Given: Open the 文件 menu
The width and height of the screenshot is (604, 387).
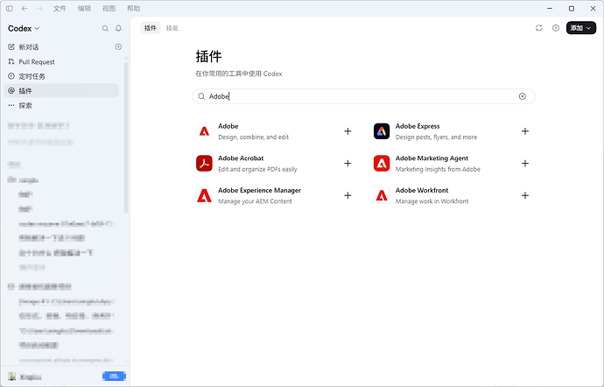Looking at the screenshot, I should pos(60,9).
